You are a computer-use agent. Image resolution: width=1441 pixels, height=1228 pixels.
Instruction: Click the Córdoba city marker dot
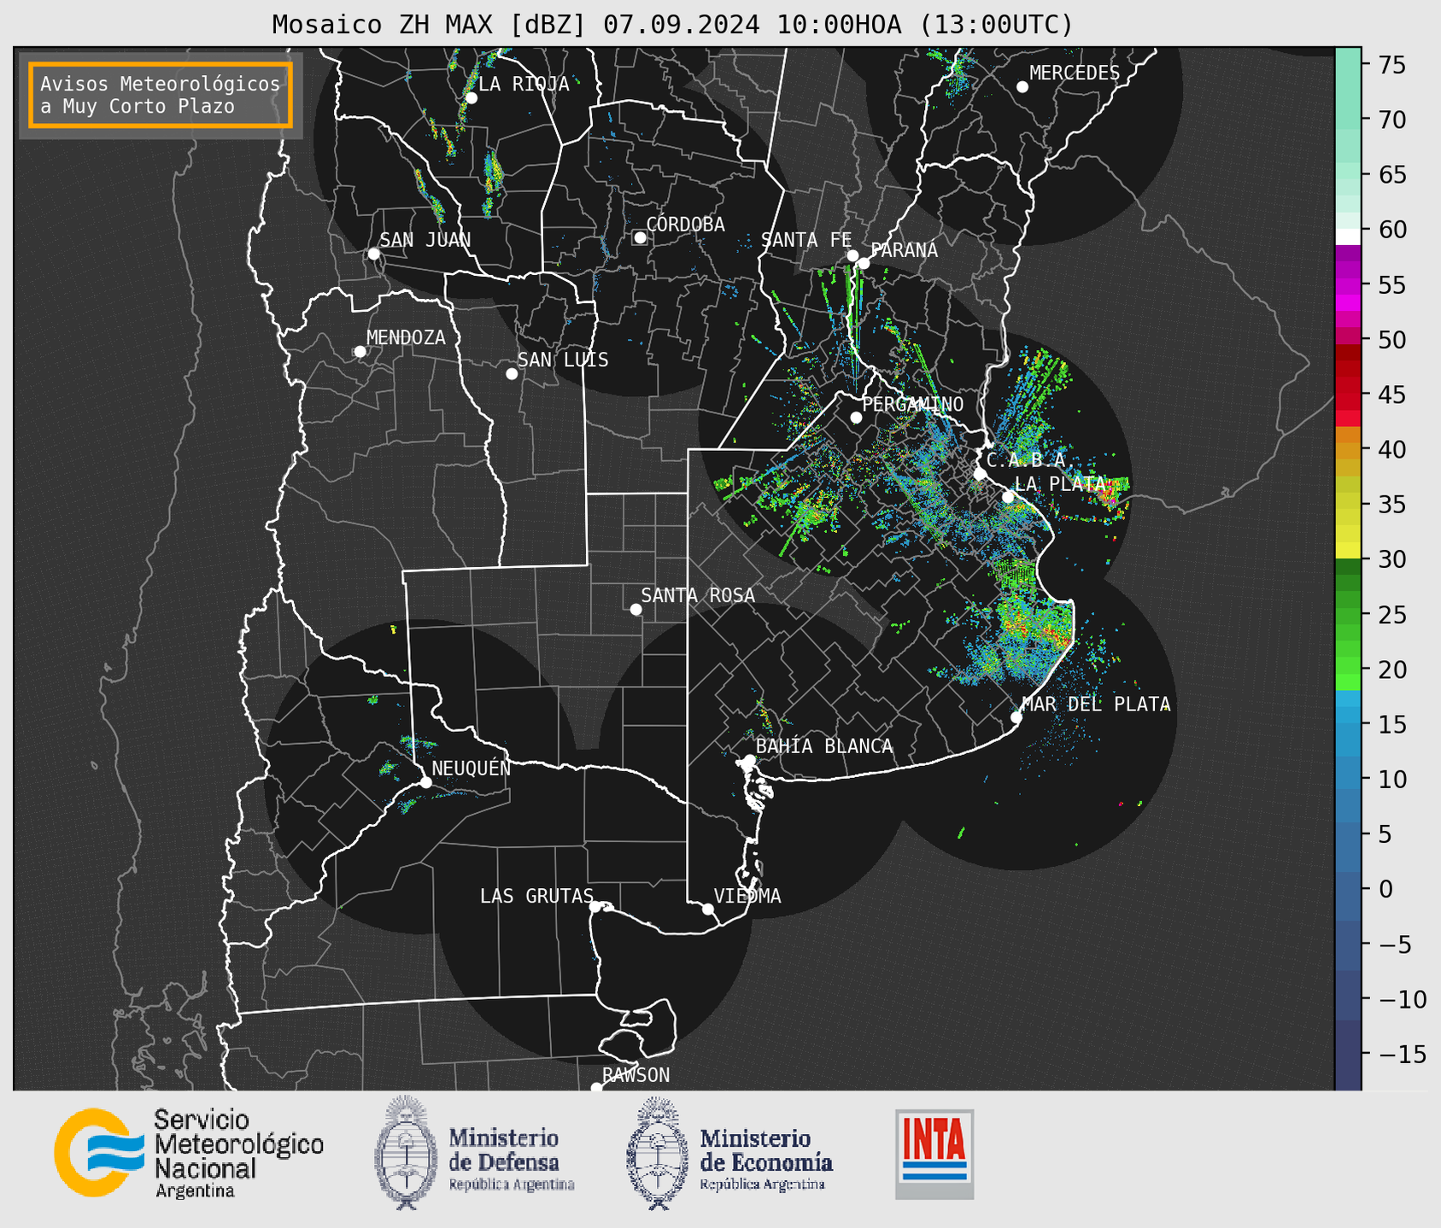tap(640, 237)
